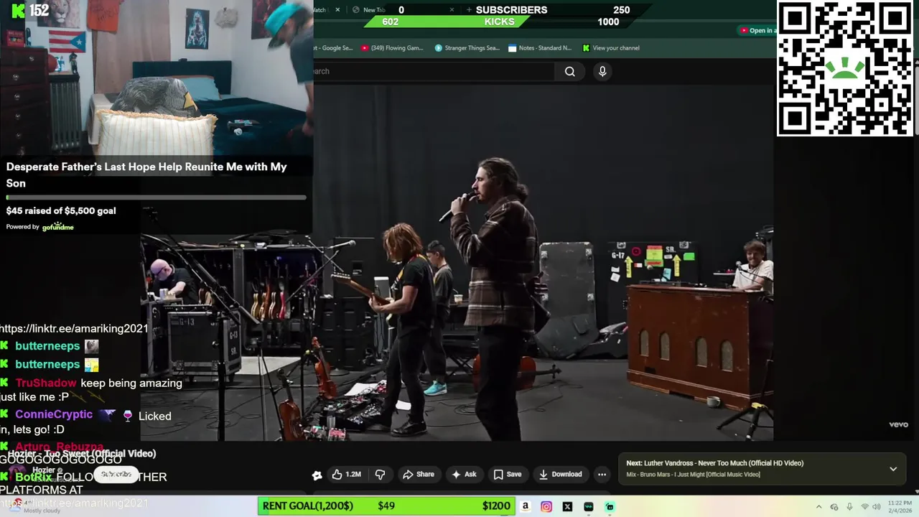Open Flowing Gam... YouTube bookmark
Image resolution: width=919 pixels, height=517 pixels.
tap(392, 48)
